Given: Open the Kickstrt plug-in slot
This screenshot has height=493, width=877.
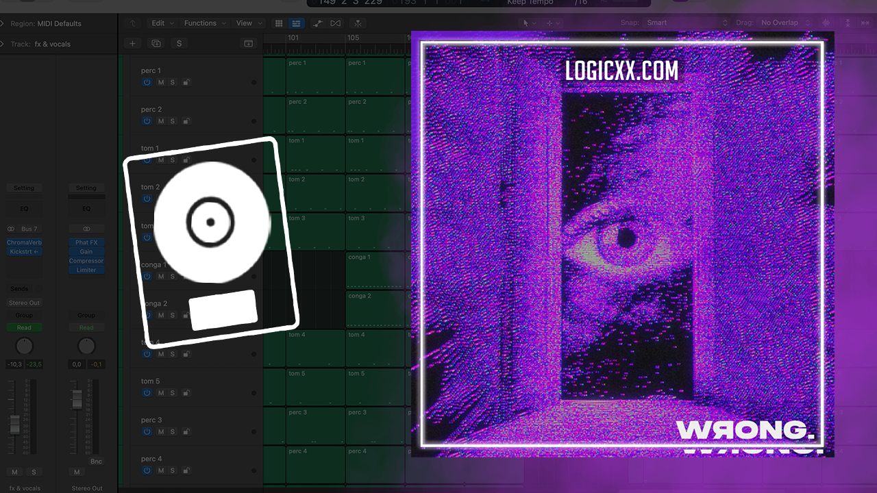Looking at the screenshot, I should click(24, 251).
